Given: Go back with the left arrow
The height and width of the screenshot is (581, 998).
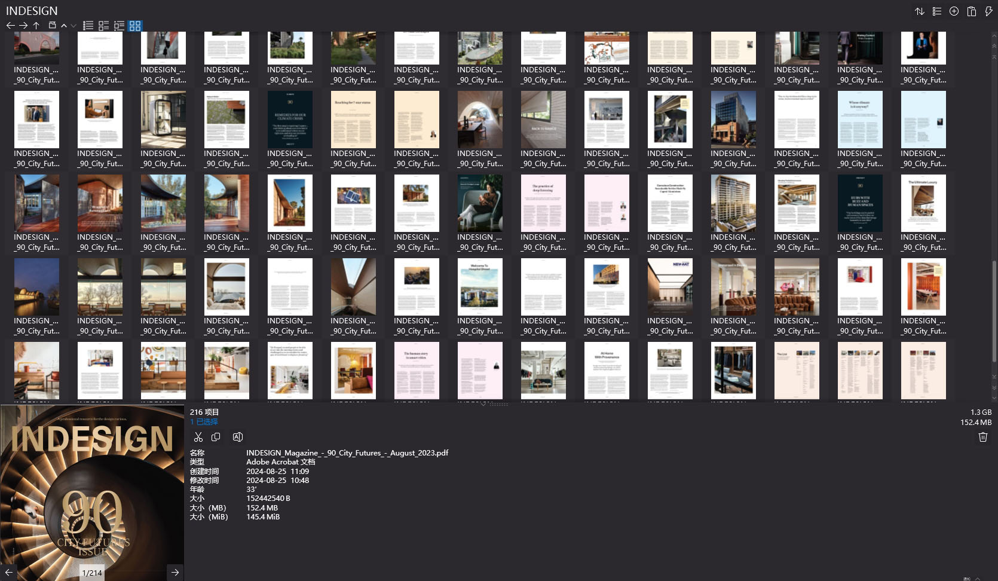Looking at the screenshot, I should point(10,26).
